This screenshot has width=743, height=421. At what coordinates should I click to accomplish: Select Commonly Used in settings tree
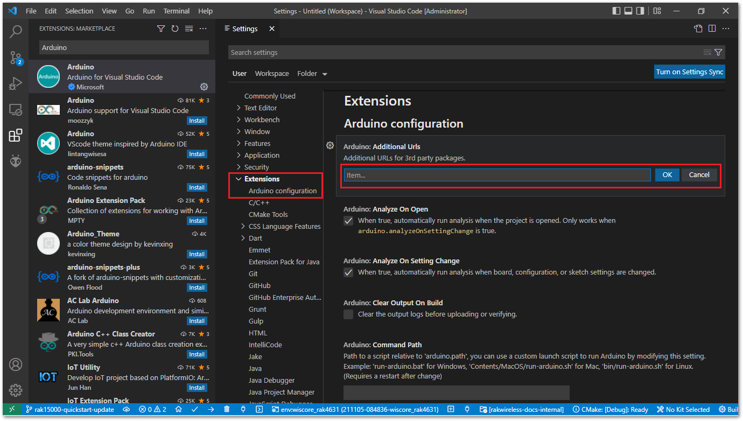[x=270, y=96]
